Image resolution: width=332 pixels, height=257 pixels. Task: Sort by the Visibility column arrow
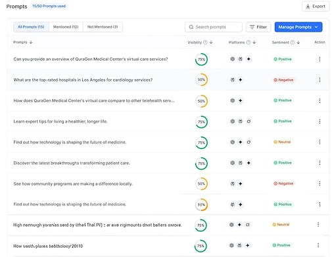click(x=211, y=42)
